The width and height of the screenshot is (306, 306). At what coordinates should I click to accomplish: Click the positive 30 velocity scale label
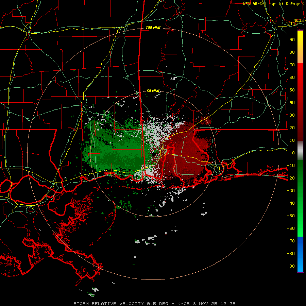[292, 115]
